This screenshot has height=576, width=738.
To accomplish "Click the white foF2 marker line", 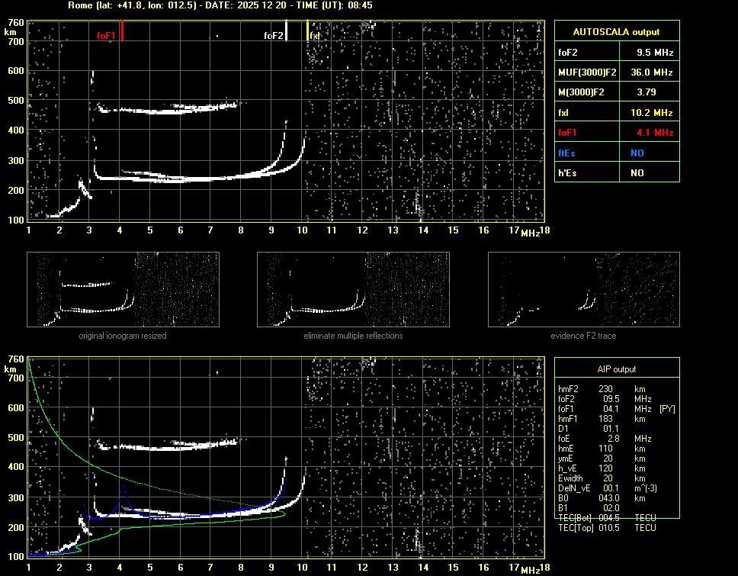I will coord(287,31).
